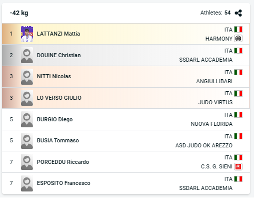257x203 pixels.
Task: Click the Italian flag in LATTANZI's row
Action: [x=238, y=30]
